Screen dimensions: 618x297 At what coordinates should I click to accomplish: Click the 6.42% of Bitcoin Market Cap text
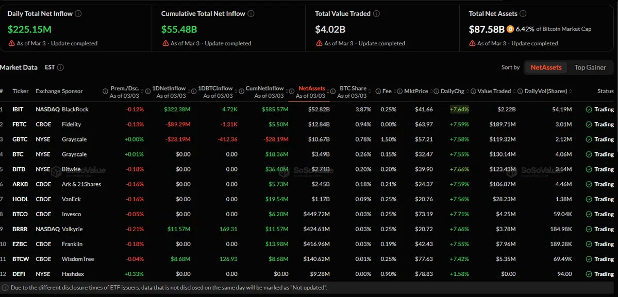point(554,29)
